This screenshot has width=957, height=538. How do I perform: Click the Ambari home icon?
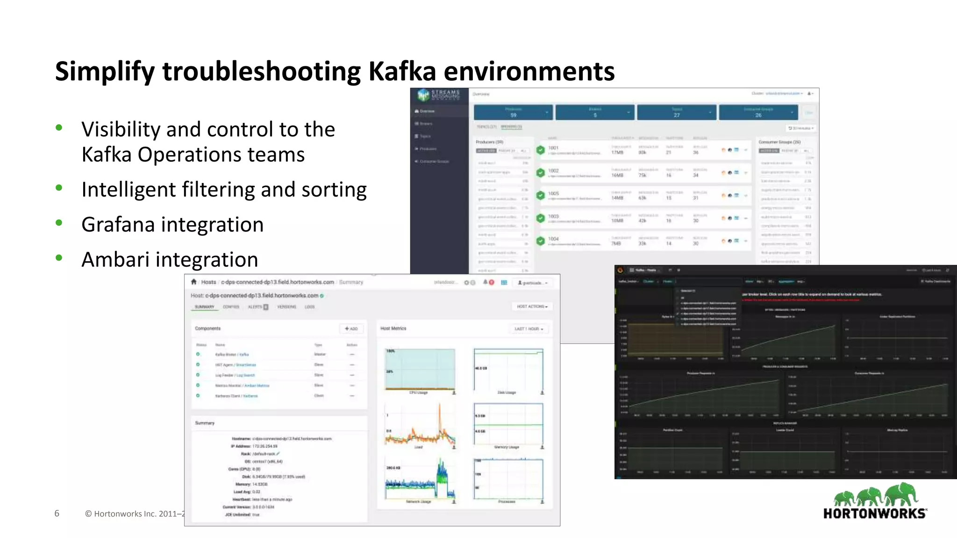pos(193,282)
